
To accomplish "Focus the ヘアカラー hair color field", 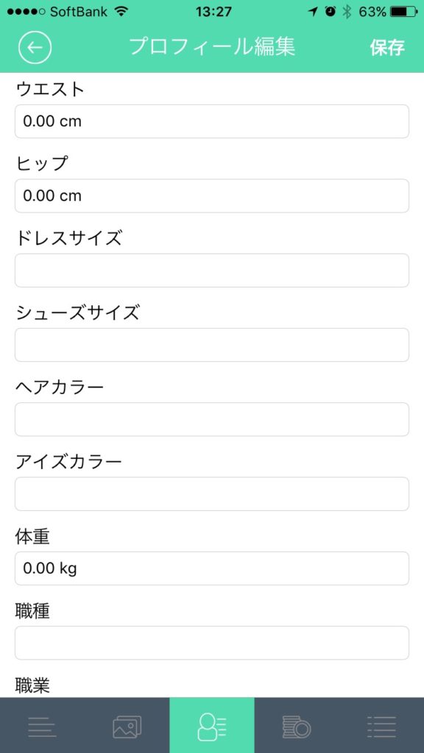I will click(x=211, y=418).
